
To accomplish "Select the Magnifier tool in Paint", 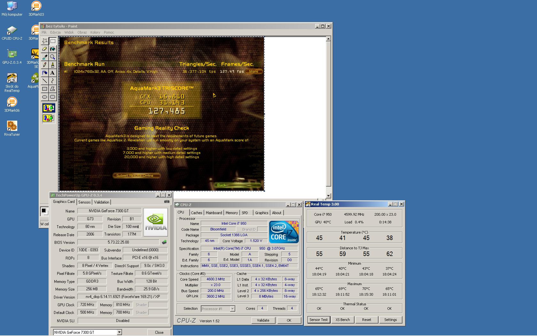I will pos(53,57).
